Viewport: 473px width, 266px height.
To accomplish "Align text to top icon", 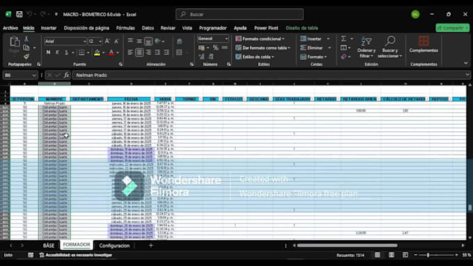I will [130, 41].
